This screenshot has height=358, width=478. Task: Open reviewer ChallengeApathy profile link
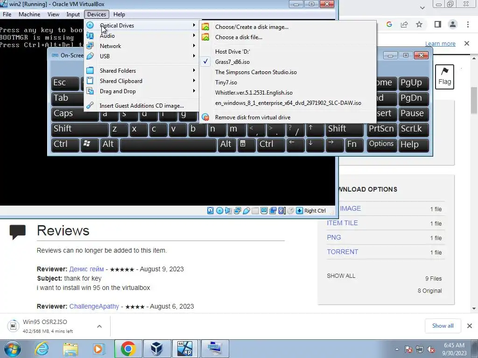pyautogui.click(x=94, y=307)
